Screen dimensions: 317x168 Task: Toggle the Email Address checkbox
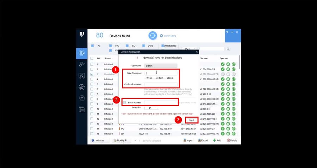[125, 103]
